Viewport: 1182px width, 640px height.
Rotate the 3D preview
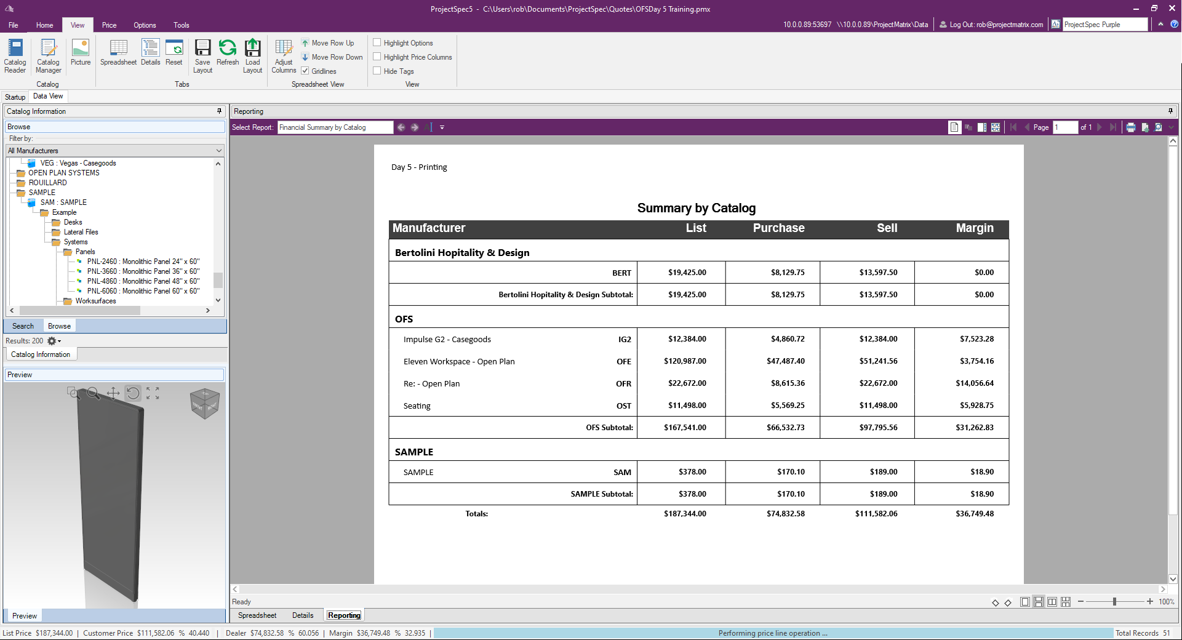pos(133,393)
